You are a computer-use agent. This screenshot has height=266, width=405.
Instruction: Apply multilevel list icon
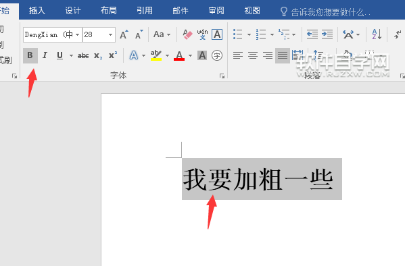284,34
